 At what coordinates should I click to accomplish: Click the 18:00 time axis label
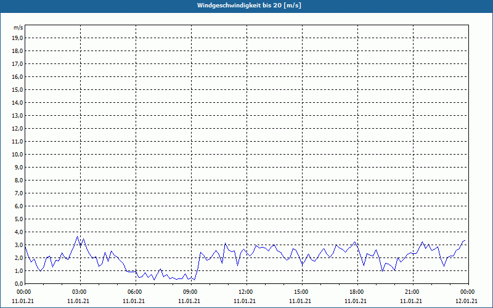click(357, 291)
